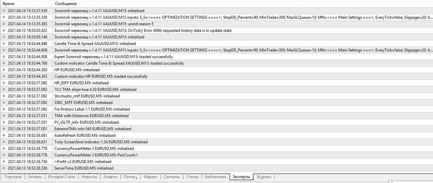Click info icon of the 'HP_DIFF EURUSD,M5: initialized' row
433x183 pixels.
point(4,83)
